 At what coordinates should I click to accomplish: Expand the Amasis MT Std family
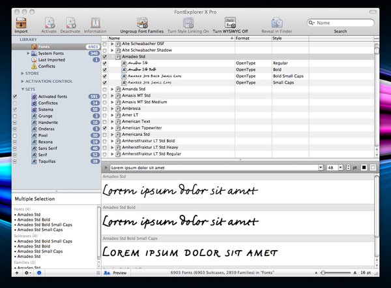(112, 96)
